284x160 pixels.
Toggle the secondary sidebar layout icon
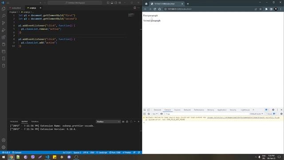tap(116, 3)
